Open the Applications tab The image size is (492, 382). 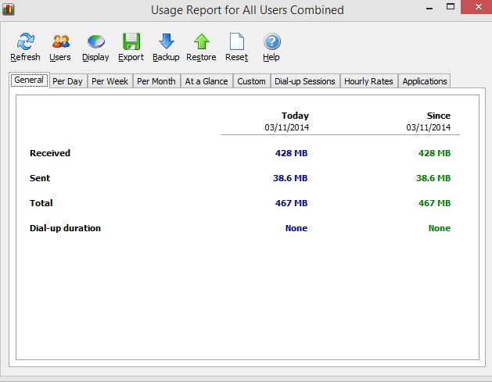point(425,81)
